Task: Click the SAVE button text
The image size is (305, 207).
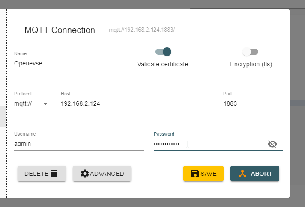Action: tap(209, 174)
